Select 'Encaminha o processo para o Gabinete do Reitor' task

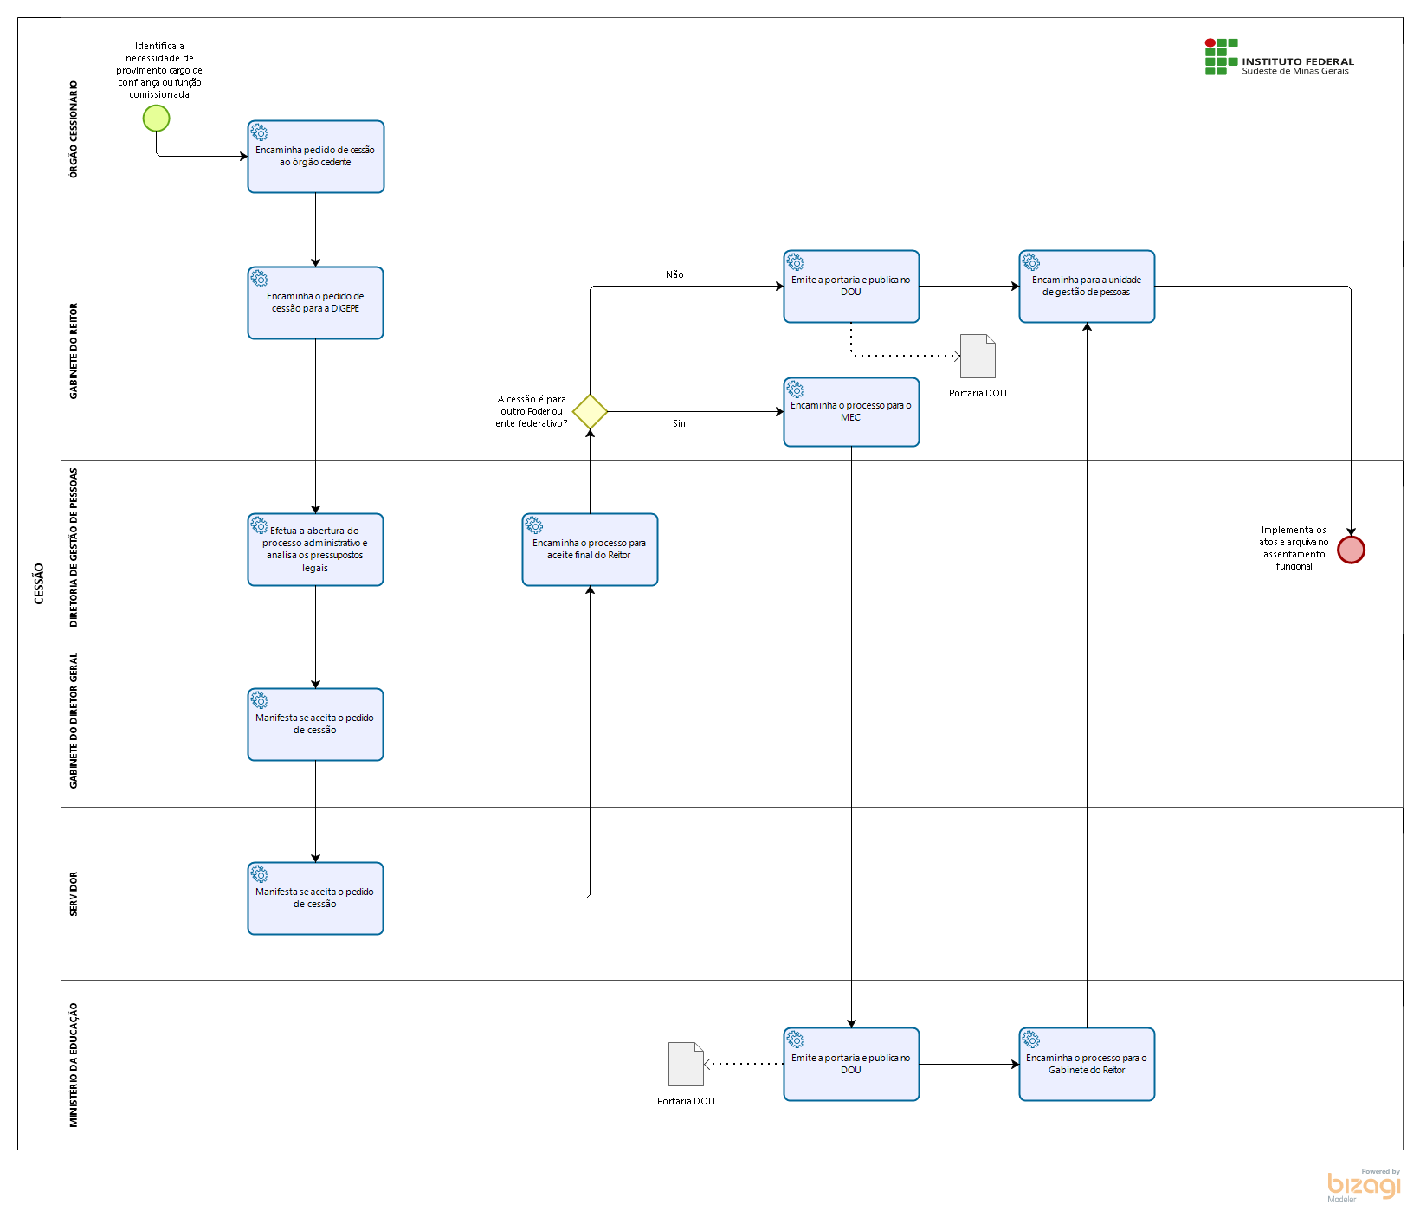1087,1064
